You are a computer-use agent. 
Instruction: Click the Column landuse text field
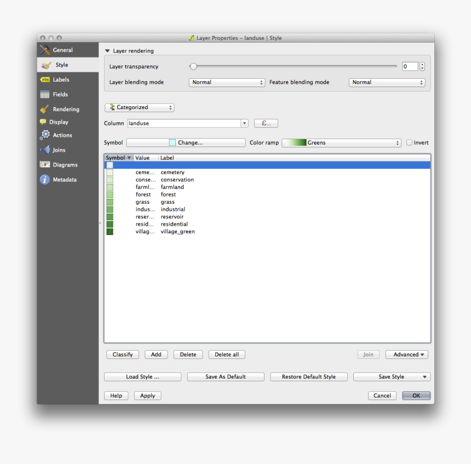[184, 123]
